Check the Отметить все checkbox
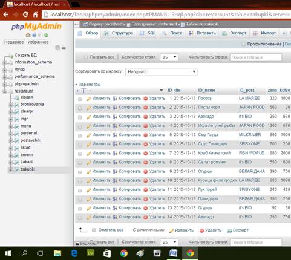This screenshot has width=291, height=260. coord(94,230)
